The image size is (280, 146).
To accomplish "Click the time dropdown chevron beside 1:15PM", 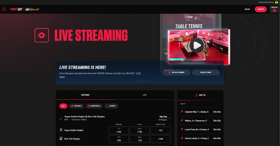I will (x=196, y=18).
